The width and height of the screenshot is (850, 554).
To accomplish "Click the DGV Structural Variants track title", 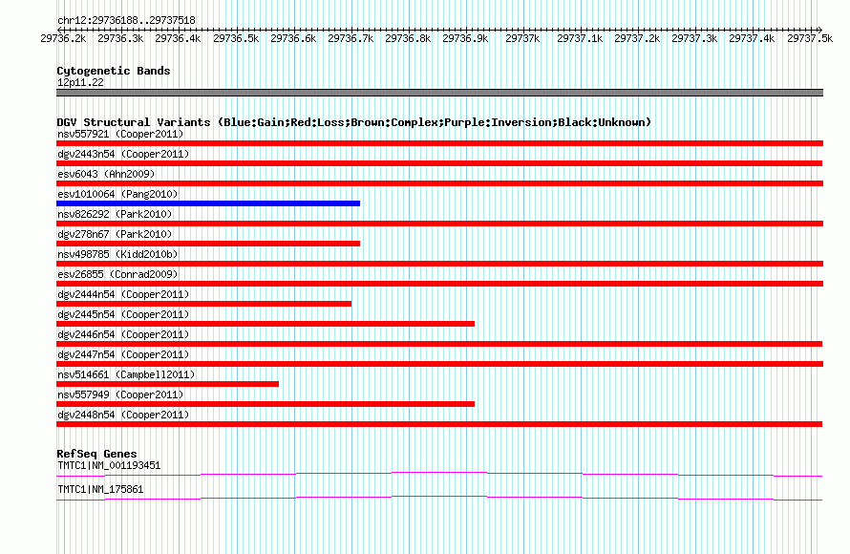I will pos(354,122).
